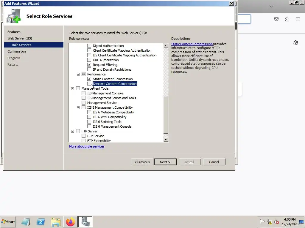305x228 pixels.
Task: Collapse the Management Tools node
Action: point(73,88)
